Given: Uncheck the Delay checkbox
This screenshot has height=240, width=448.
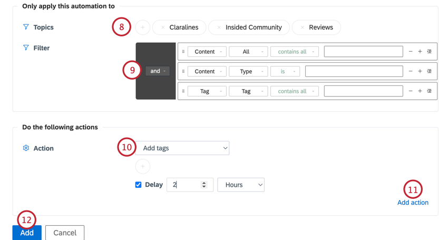Looking at the screenshot, I should pos(138,185).
